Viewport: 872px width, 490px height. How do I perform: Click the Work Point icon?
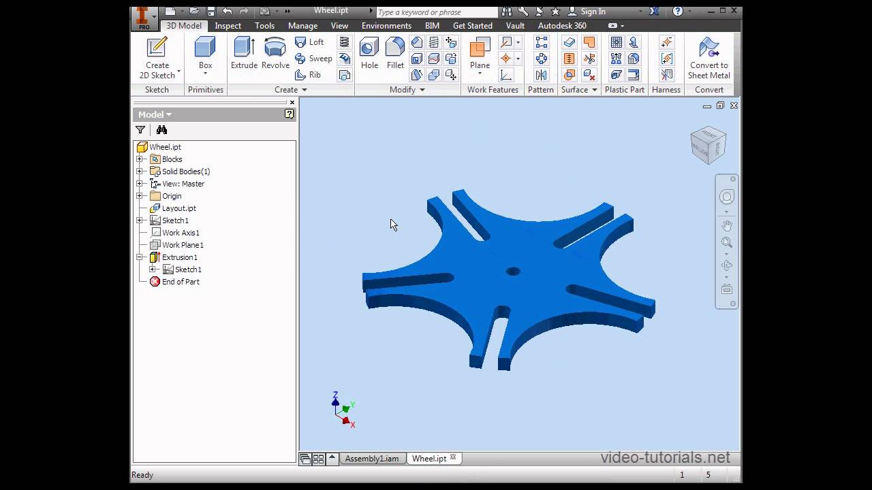coord(506,59)
